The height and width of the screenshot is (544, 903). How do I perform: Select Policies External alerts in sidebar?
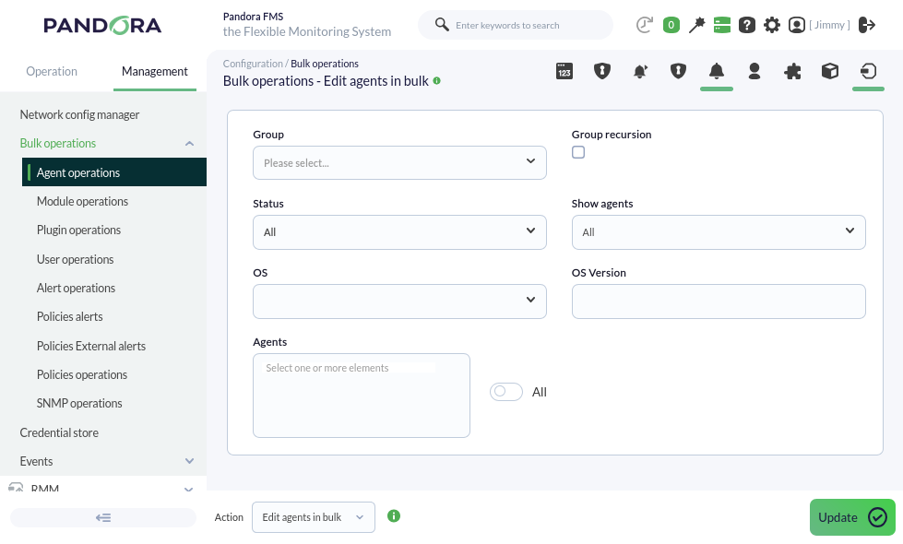pyautogui.click(x=91, y=346)
